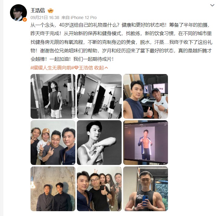Image resolution: width=217 pixels, height=216 pixels.
Task: Open the photo of two men in black
Action: pos(53,189)
